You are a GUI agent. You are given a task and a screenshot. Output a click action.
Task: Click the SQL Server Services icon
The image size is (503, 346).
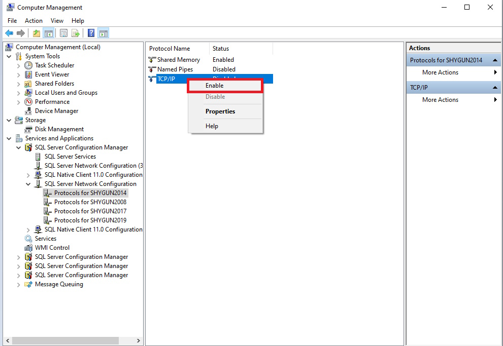click(x=38, y=157)
